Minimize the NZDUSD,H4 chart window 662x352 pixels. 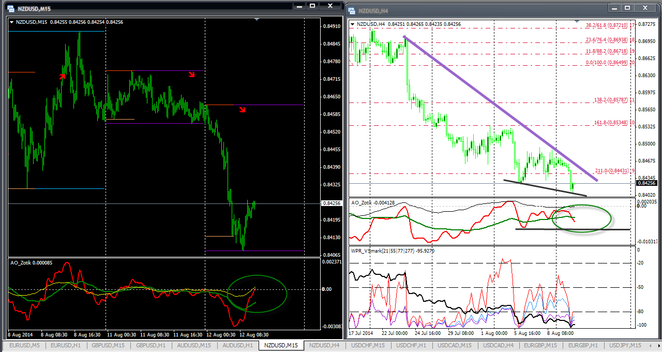click(614, 8)
